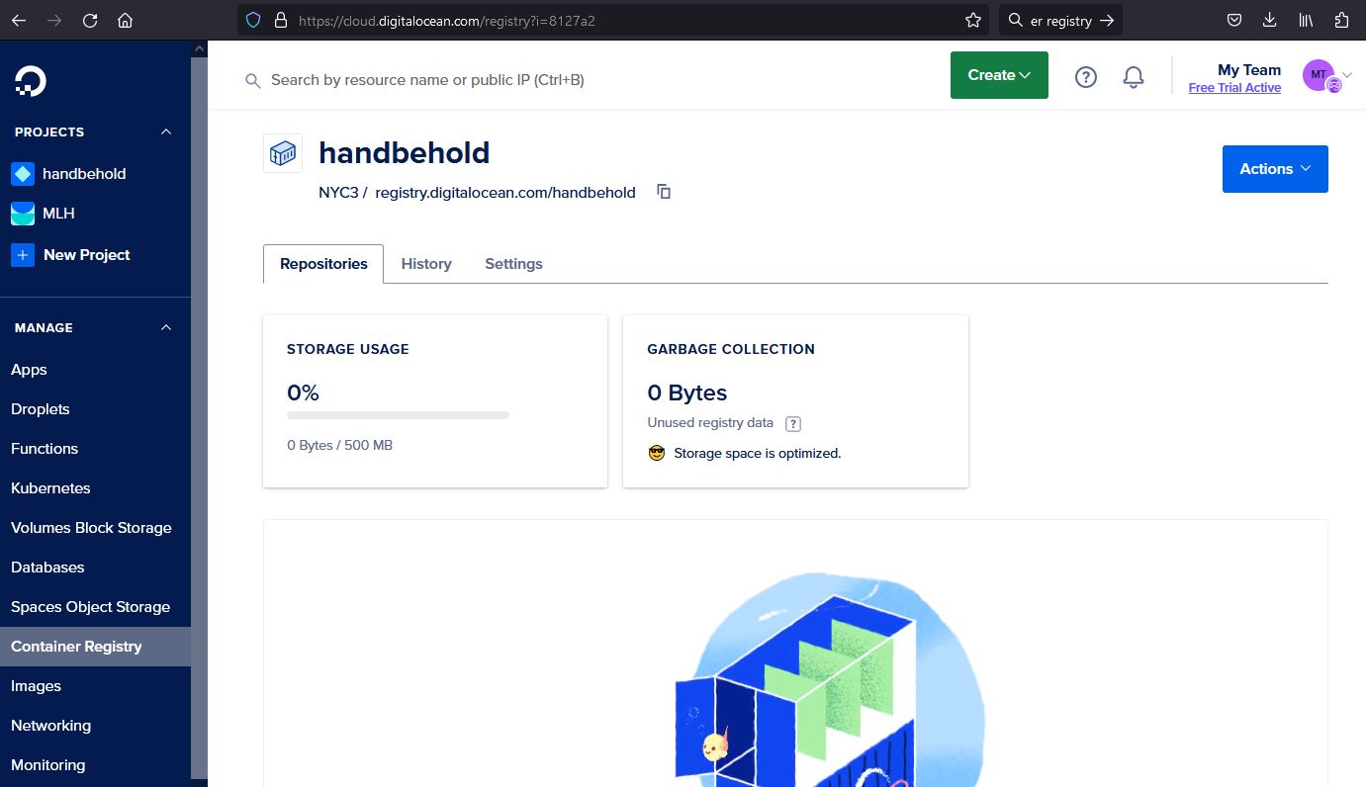Click the container registry icon beside handbehold title
The width and height of the screenshot is (1366, 787).
pos(283,153)
